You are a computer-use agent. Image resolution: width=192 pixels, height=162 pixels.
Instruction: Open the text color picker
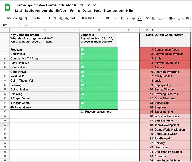tap(139, 18)
